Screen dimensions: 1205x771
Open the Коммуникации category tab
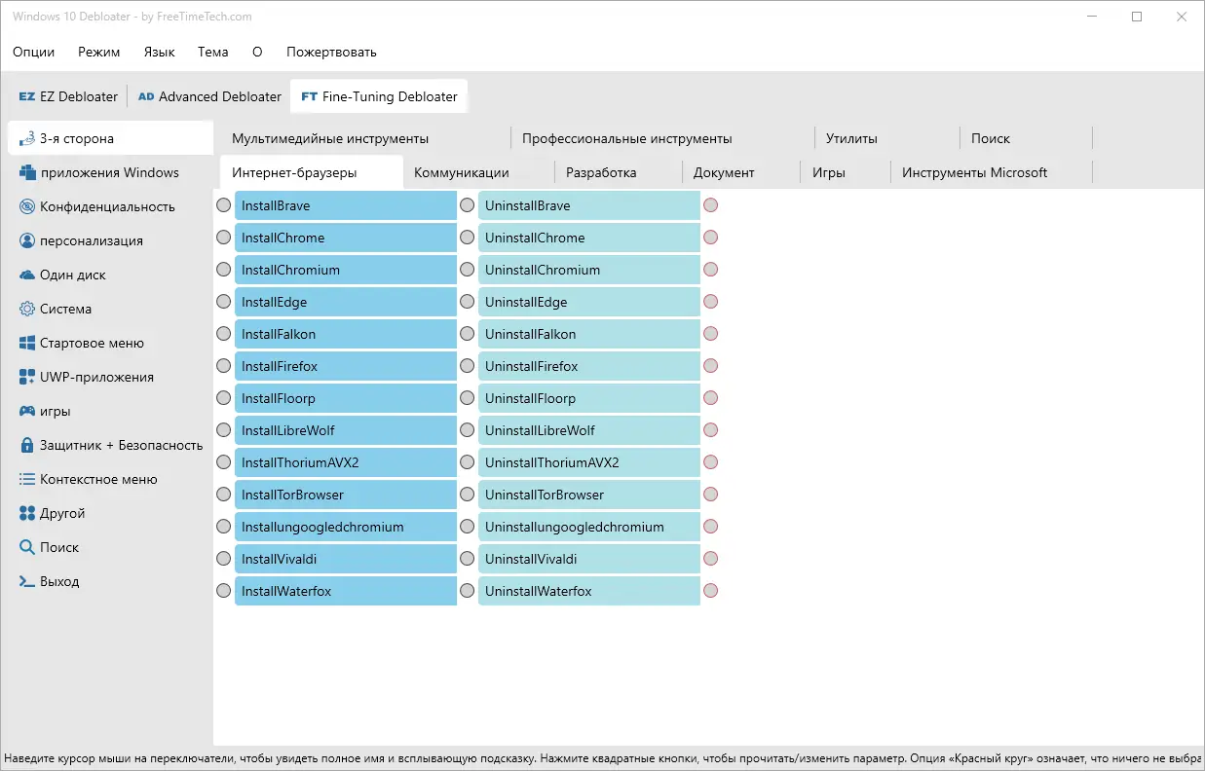click(462, 172)
